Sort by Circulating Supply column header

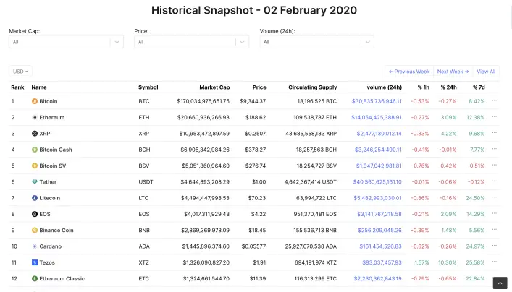[x=313, y=87]
